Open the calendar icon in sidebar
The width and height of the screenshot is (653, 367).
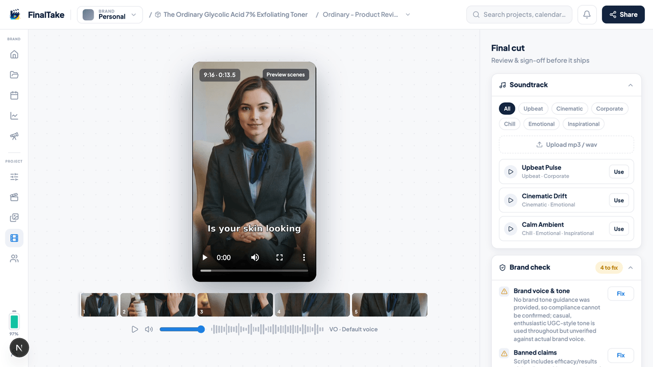tap(14, 96)
